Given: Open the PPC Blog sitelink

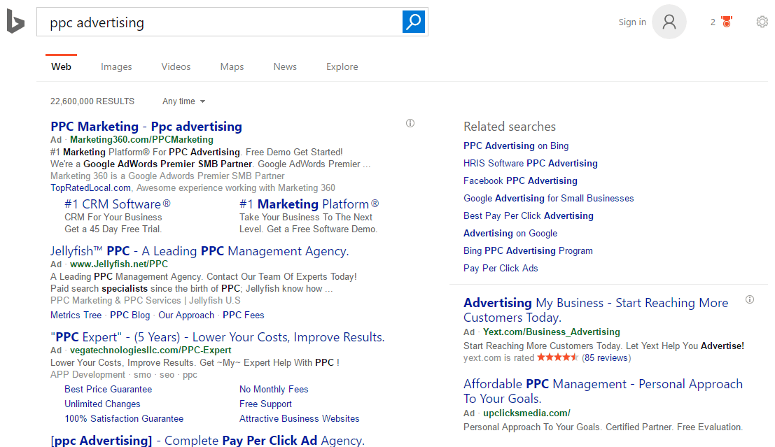Looking at the screenshot, I should 130,315.
